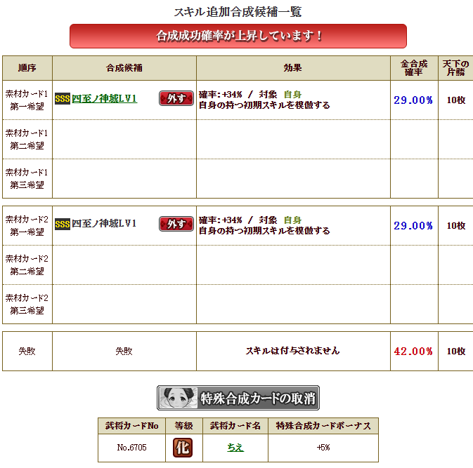Open the ちえ card name link
Screen dimensions: 473x468
pyautogui.click(x=235, y=448)
